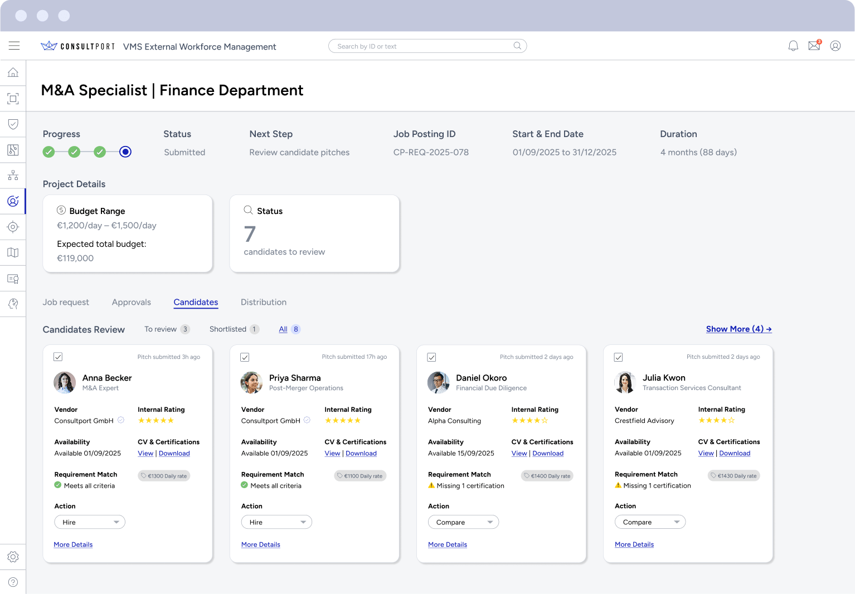Screen dimensions: 855x594
Task: Switch to the Approvals tab
Action: point(131,302)
